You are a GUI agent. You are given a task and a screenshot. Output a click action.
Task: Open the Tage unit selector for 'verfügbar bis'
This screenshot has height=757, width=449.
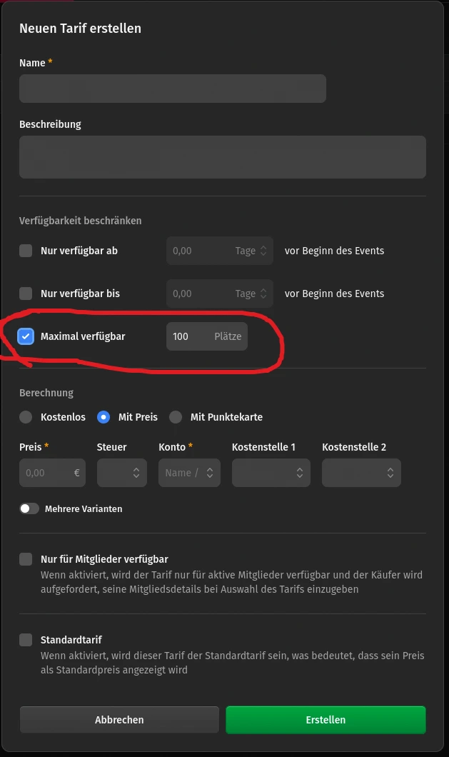251,294
